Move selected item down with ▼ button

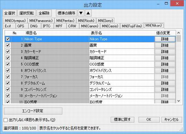[81, 13]
